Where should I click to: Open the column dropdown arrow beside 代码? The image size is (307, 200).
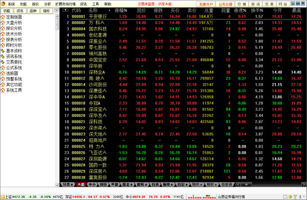pos(66,10)
